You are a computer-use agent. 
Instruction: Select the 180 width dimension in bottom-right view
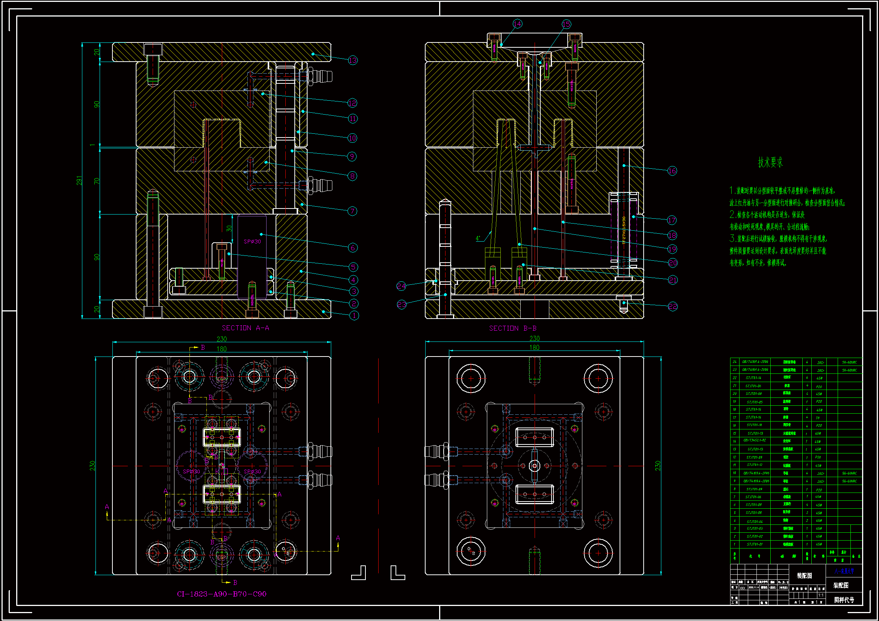coord(534,348)
